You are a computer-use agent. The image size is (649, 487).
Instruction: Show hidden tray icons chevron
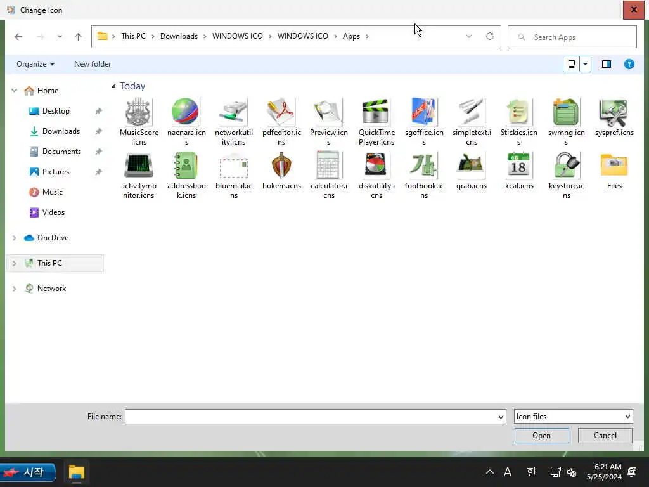(x=490, y=472)
